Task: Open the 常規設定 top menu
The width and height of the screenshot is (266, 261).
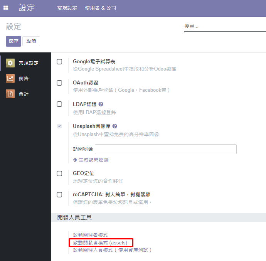Action: [x=67, y=8]
